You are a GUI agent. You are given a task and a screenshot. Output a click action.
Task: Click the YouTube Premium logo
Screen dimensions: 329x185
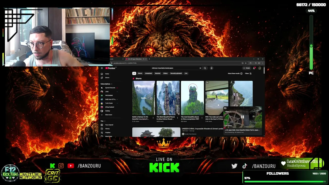pos(110,68)
